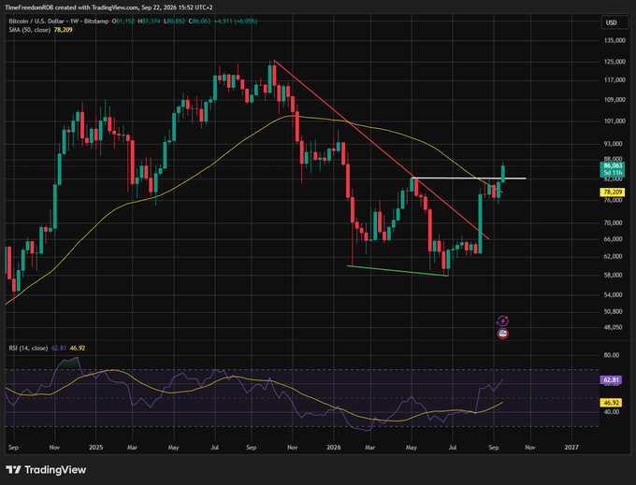Click the 50,800 price axis label

pos(614,311)
